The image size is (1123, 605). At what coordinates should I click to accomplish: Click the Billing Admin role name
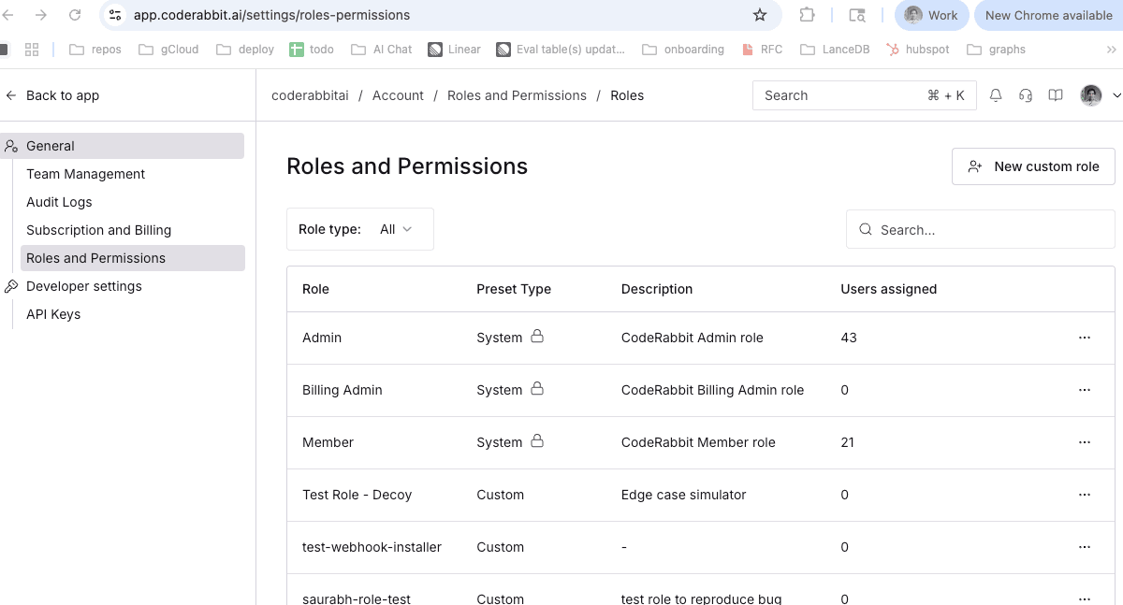point(343,390)
